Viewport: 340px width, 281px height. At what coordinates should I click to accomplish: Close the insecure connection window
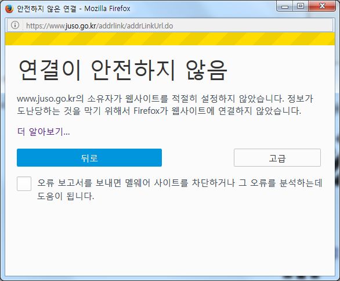click(322, 6)
